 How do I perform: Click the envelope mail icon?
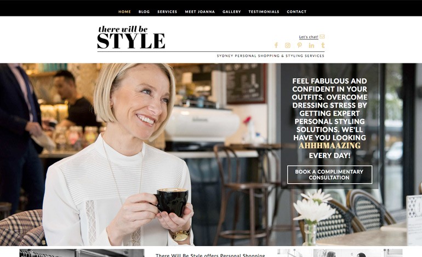pyautogui.click(x=322, y=37)
